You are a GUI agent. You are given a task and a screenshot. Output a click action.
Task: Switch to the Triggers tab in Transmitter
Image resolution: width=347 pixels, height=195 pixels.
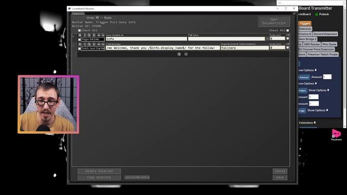tap(305, 23)
